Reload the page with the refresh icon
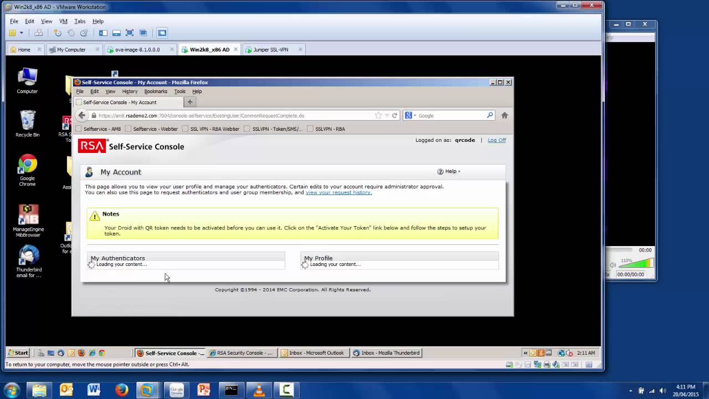 (395, 115)
